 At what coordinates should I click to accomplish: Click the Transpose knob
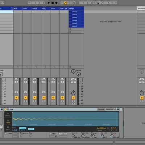92,136
